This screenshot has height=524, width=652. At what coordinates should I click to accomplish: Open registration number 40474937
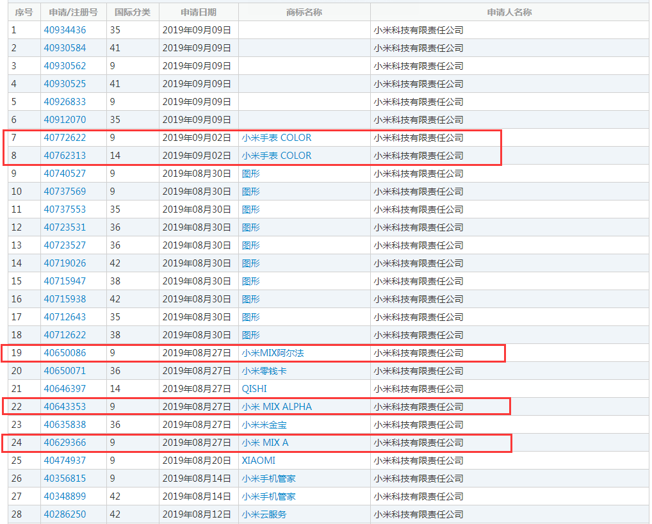tap(65, 461)
